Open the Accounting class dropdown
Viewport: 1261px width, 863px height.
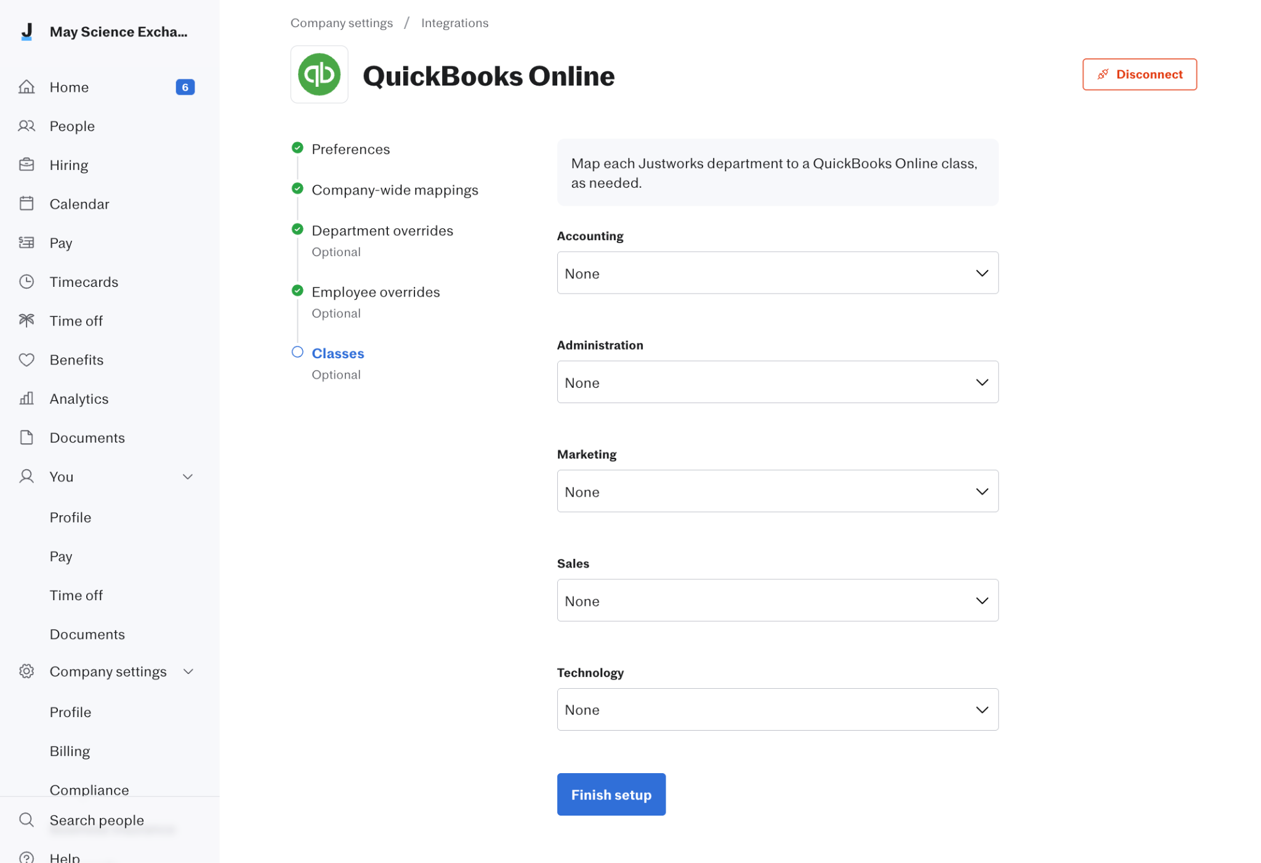tap(777, 273)
